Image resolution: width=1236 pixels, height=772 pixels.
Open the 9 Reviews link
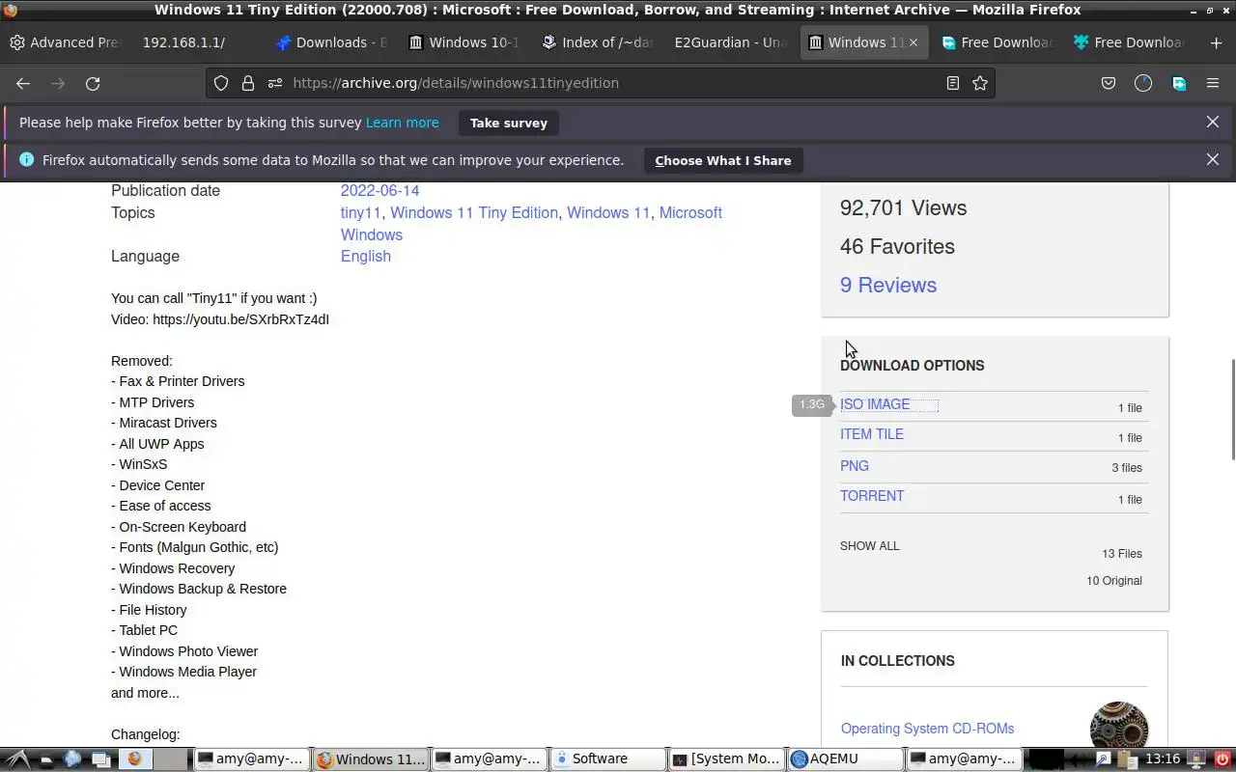pos(888,285)
